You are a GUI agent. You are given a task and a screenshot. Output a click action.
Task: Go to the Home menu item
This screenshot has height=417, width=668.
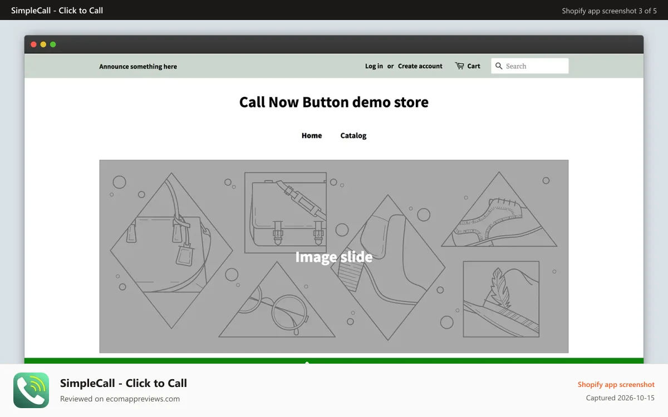(312, 136)
